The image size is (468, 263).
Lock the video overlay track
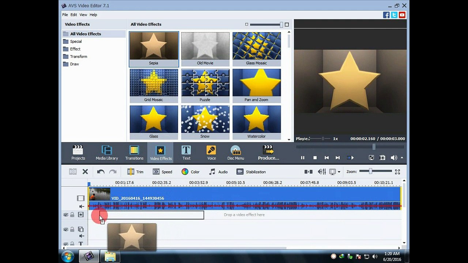click(72, 229)
